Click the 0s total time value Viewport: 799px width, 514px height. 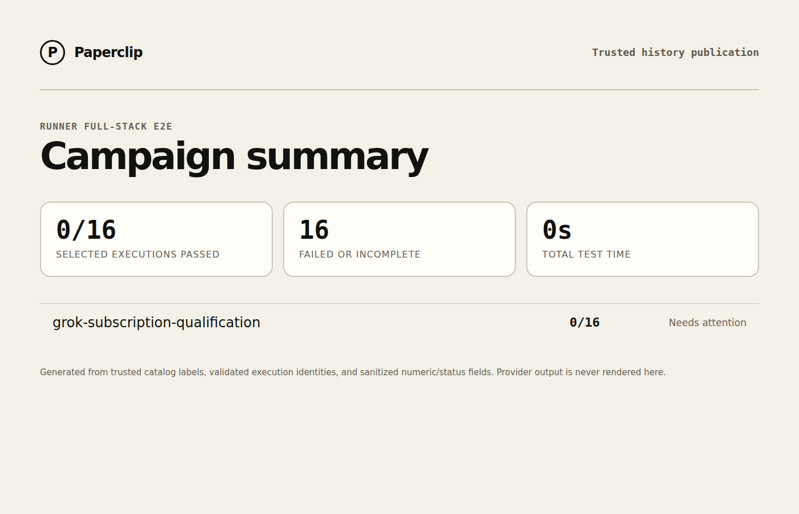557,230
